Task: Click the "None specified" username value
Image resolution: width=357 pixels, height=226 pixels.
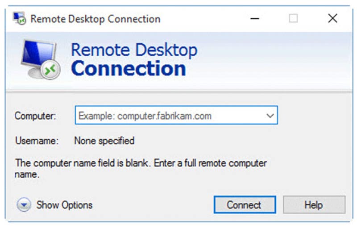Action: tap(104, 141)
